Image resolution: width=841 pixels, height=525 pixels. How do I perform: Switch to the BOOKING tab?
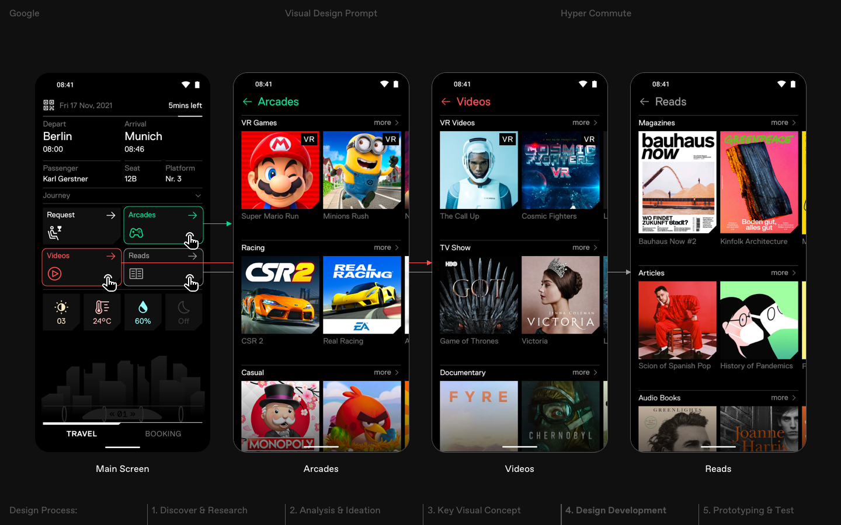(x=163, y=433)
